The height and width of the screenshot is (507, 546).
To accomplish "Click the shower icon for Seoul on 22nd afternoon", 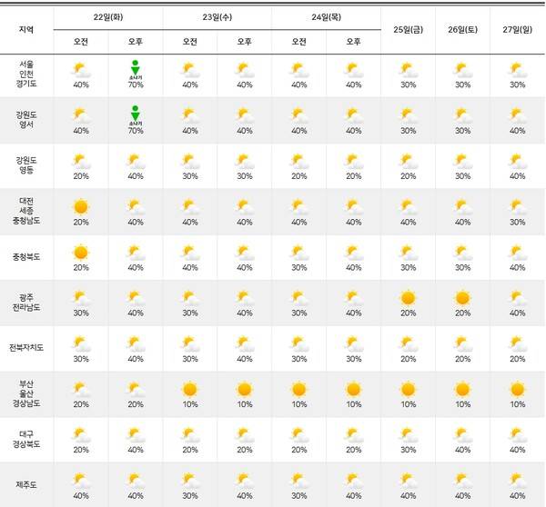I will tap(135, 68).
